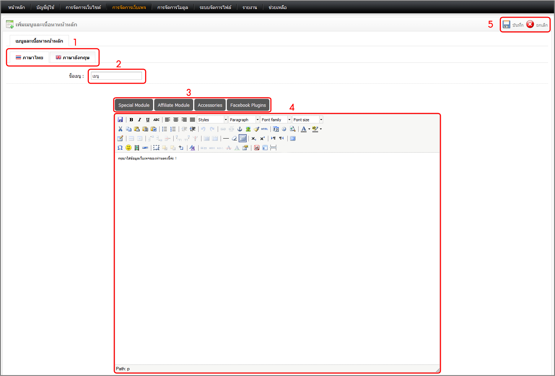Click the Affiliate Module button

(x=174, y=105)
